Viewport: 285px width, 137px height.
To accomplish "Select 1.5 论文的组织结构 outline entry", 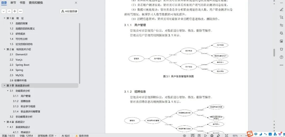I will pyautogui.click(x=21, y=44).
